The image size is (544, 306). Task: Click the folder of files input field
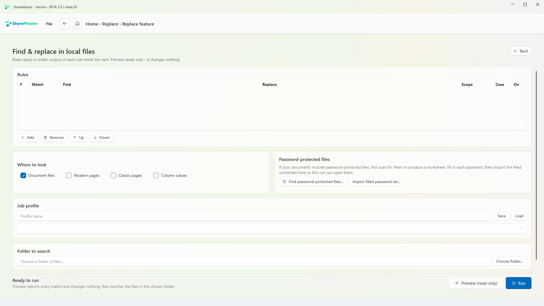tap(254, 261)
